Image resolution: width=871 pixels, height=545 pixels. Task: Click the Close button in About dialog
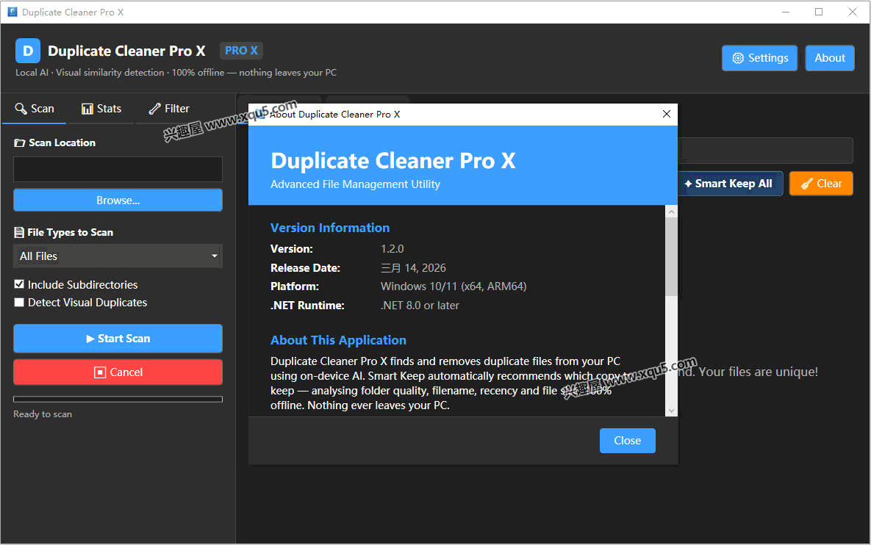[627, 441]
